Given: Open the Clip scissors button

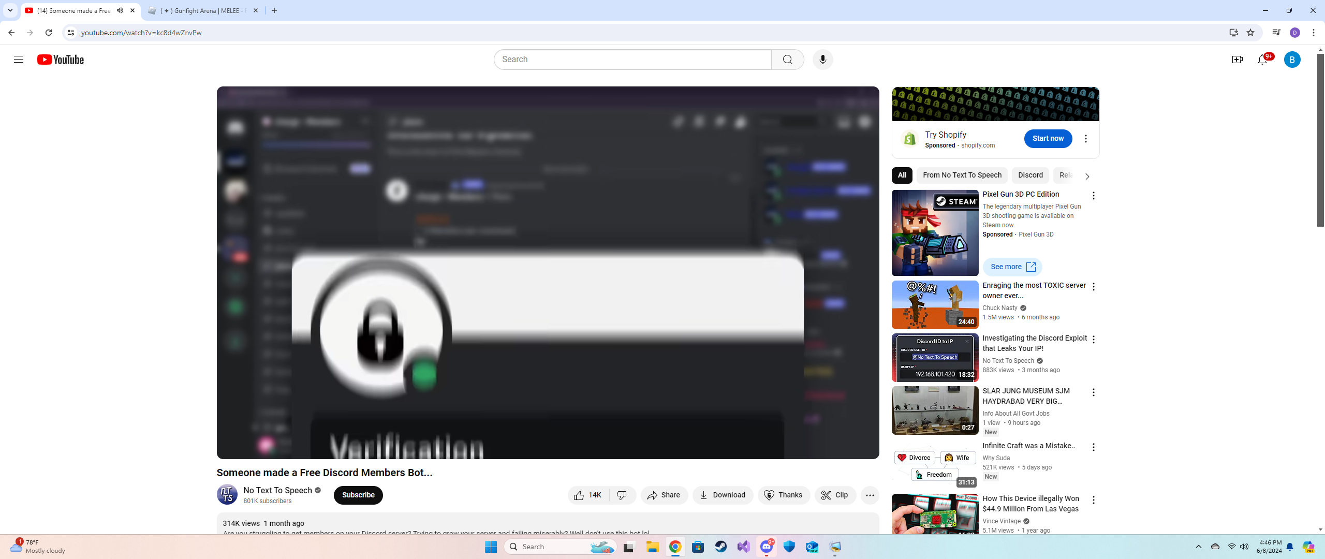Looking at the screenshot, I should pos(835,495).
